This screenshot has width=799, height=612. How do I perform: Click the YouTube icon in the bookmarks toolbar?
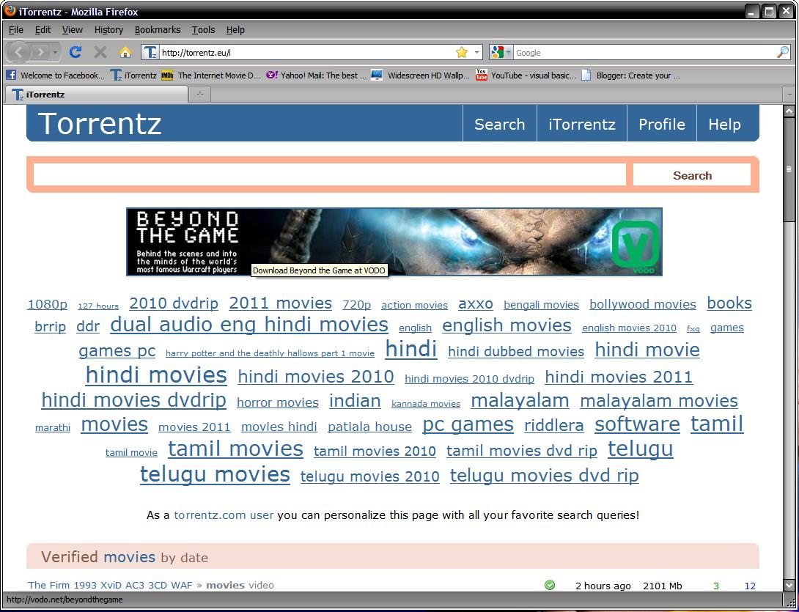click(x=481, y=75)
